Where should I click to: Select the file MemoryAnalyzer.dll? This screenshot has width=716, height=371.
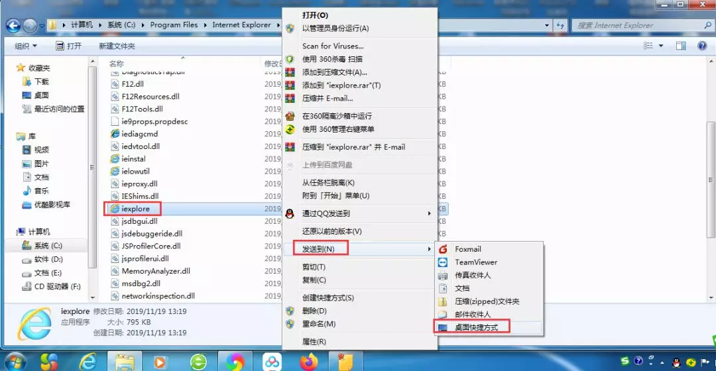(156, 271)
